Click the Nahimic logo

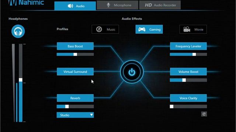26,3
